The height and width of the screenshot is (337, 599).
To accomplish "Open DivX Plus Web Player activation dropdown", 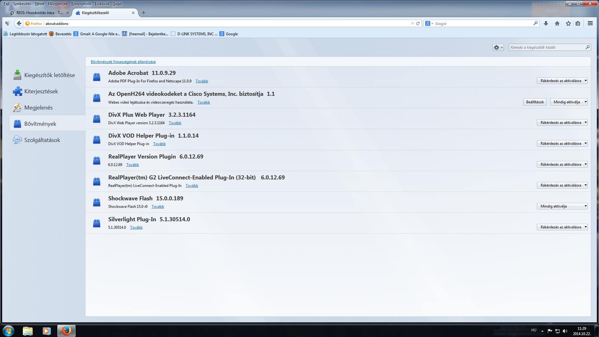I will pos(562,123).
